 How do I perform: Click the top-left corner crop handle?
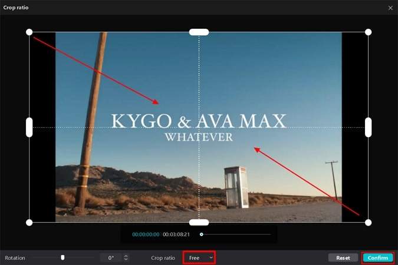tap(29, 32)
